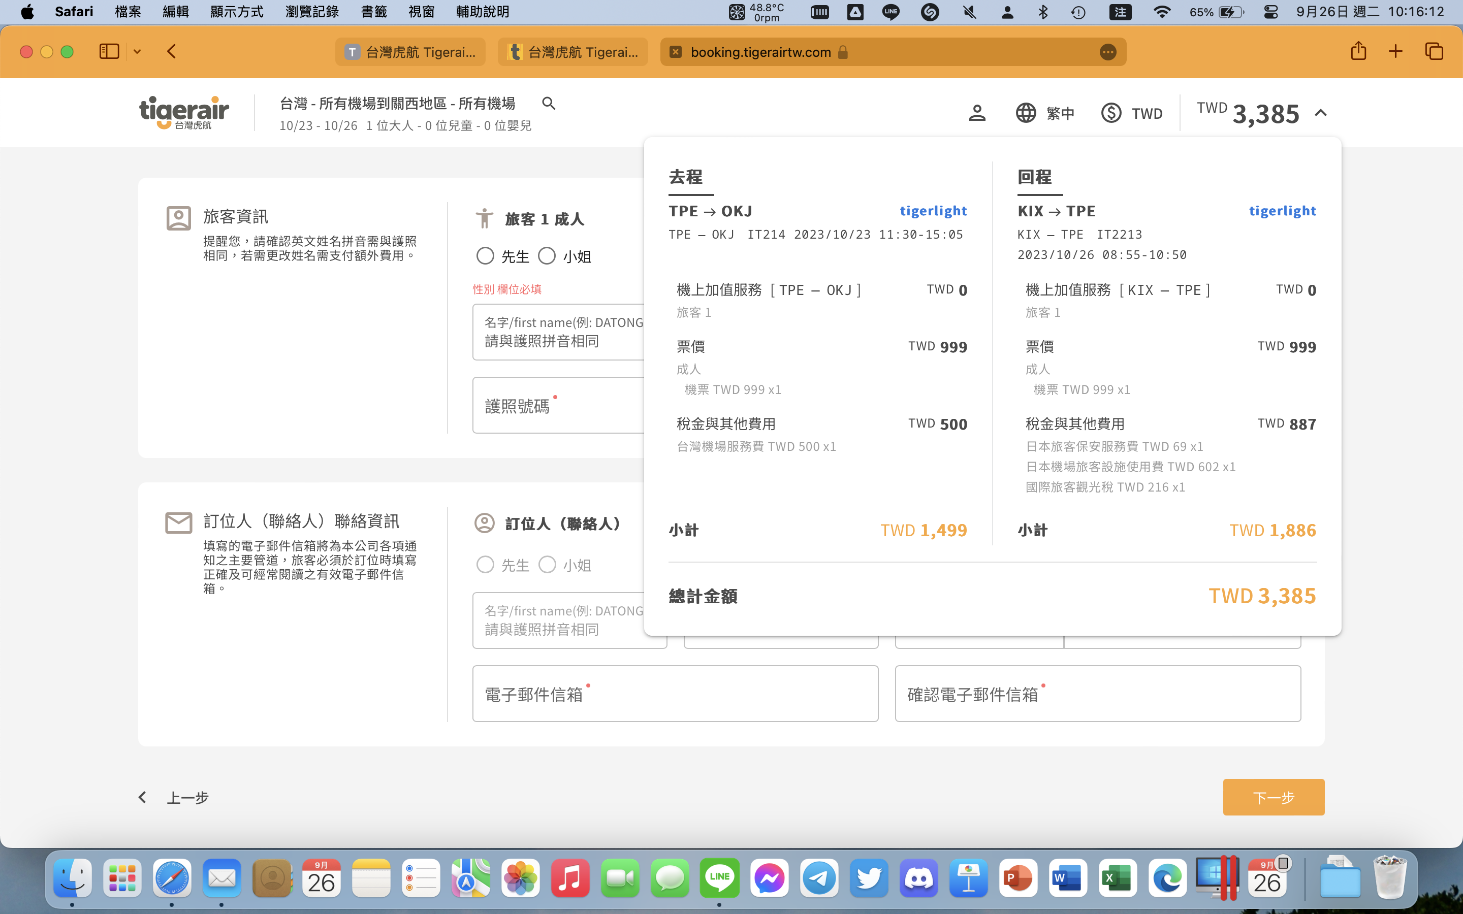
Task: Click 台灣機場服務費 TWD 500 x1 line
Action: click(756, 447)
